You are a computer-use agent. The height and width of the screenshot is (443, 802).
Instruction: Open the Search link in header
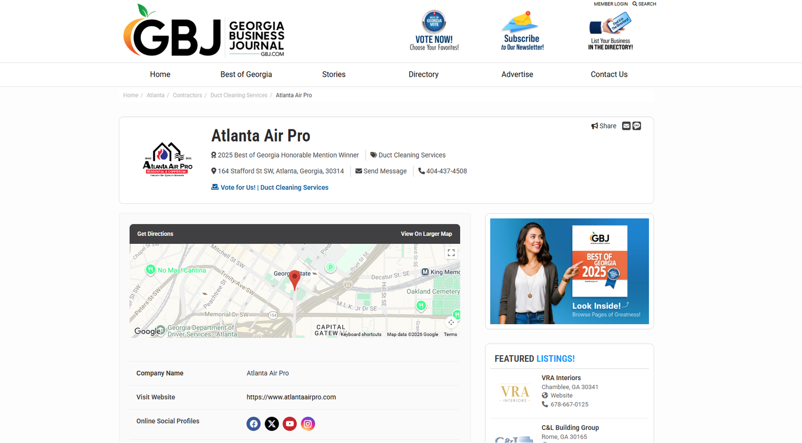(x=644, y=4)
